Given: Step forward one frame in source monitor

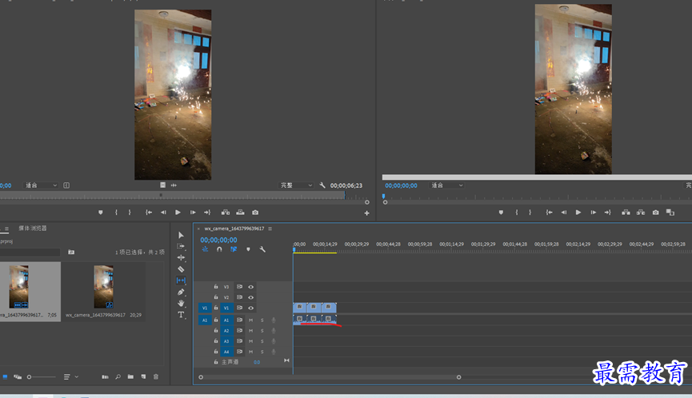Looking at the screenshot, I should click(193, 213).
